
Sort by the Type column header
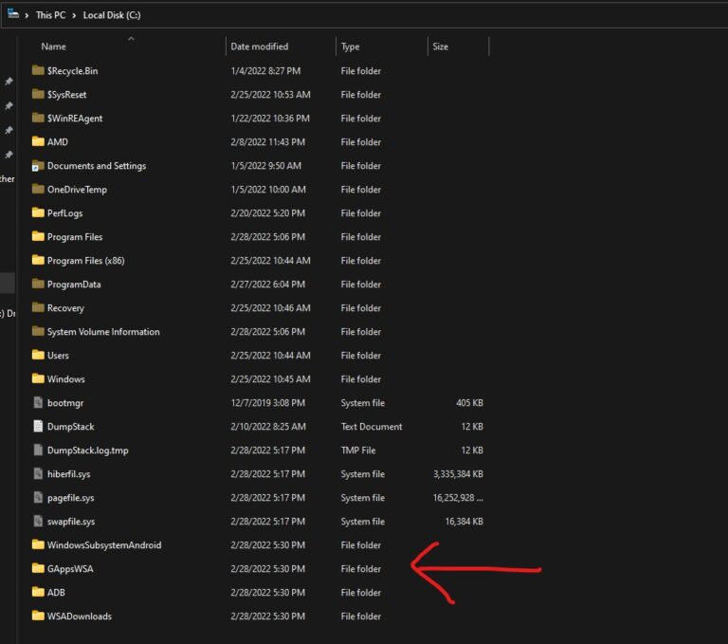[x=350, y=46]
